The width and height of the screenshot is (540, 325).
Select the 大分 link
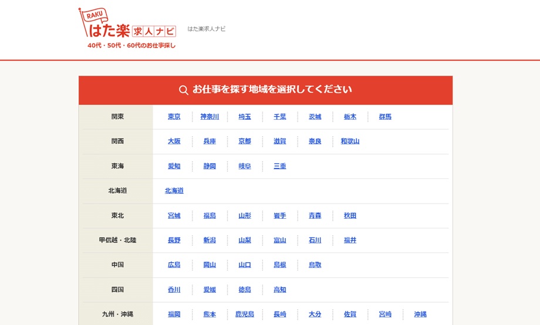(315, 314)
